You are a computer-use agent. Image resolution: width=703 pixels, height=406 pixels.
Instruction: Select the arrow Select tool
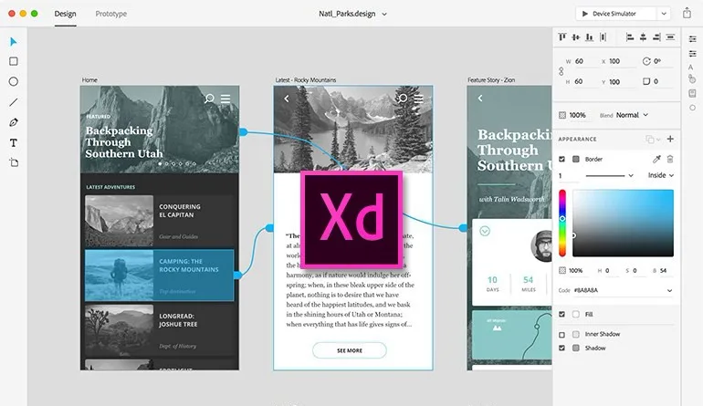click(13, 42)
